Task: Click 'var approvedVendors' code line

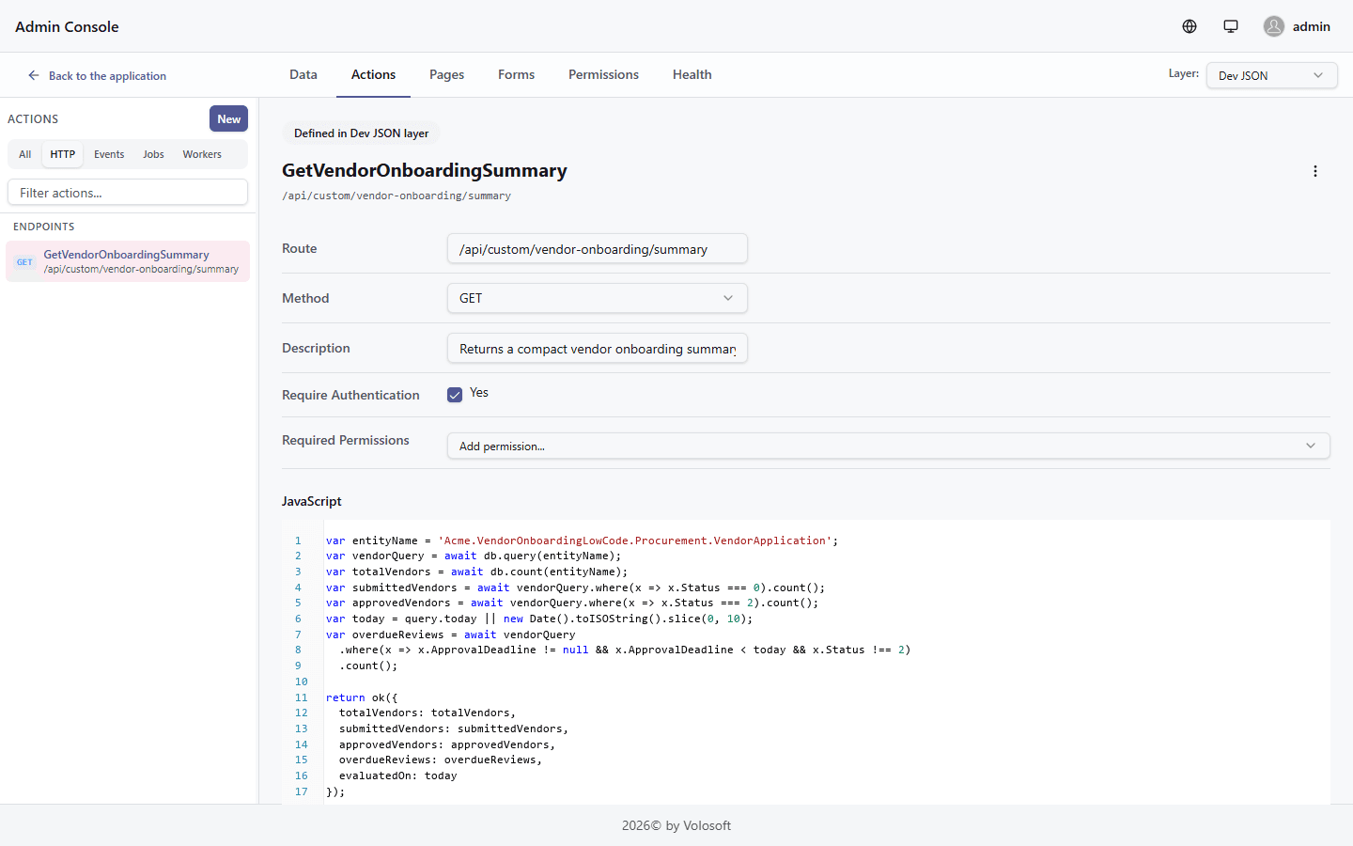Action: pyautogui.click(x=572, y=603)
